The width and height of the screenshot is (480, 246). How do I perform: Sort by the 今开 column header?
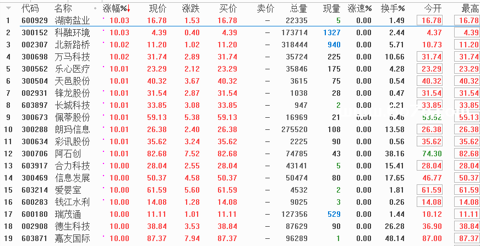pos(433,9)
